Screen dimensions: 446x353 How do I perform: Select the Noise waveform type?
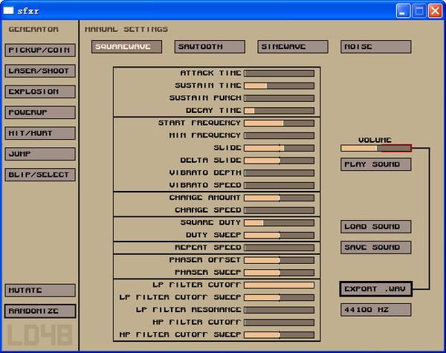(375, 47)
